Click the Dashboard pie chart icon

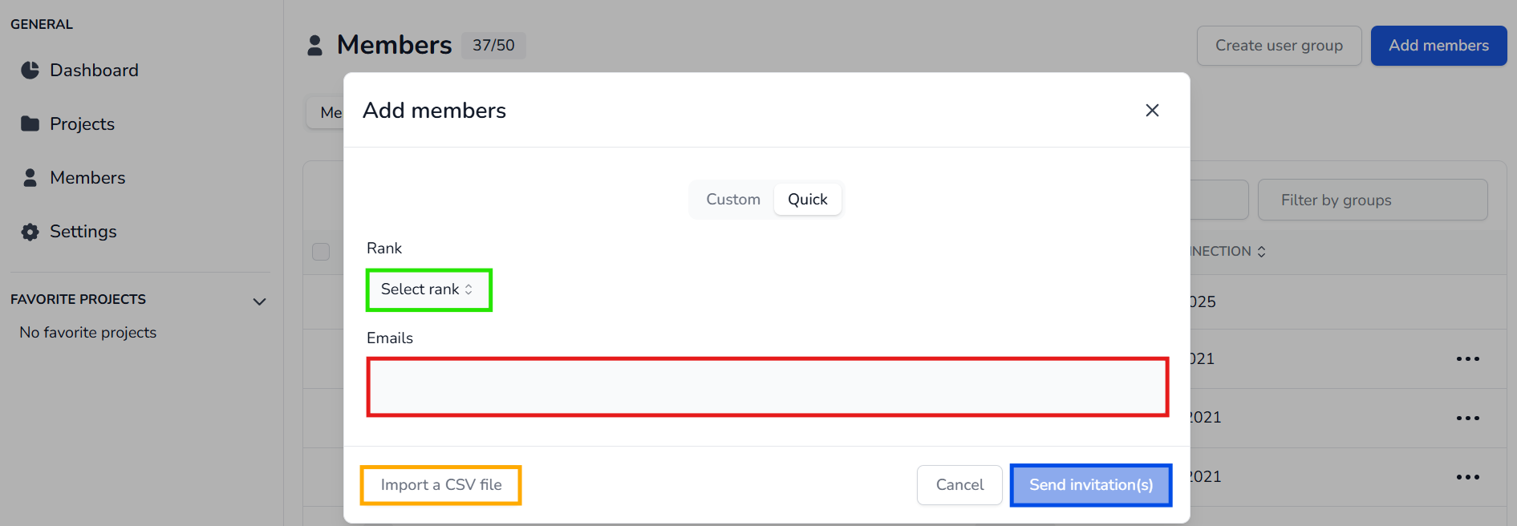point(30,71)
